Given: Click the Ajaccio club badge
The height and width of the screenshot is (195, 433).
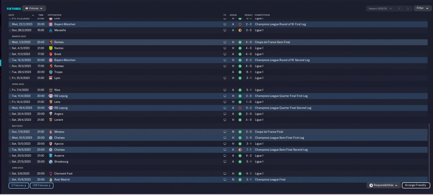Looking at the screenshot, I should point(51,144).
